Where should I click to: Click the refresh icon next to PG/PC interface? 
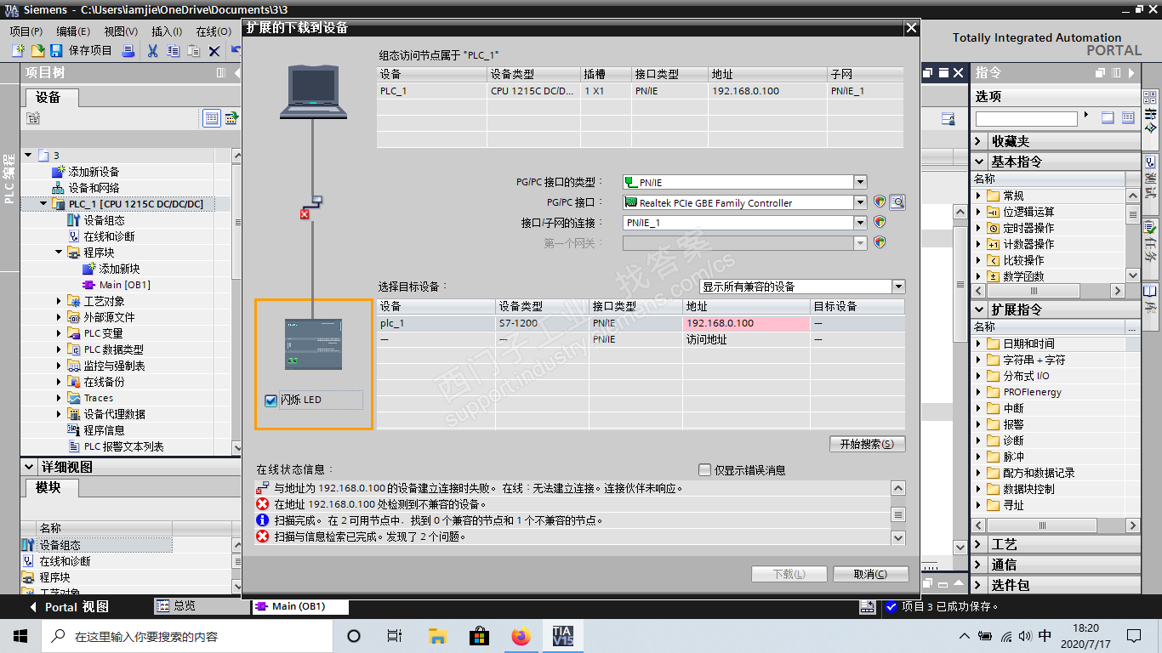[897, 202]
